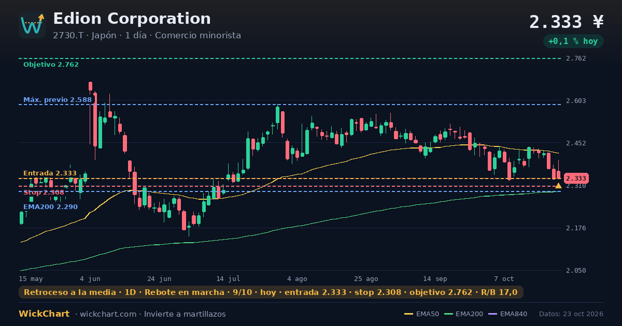Click the Datos: 23 oct 2026 text
The image size is (622, 326).
tap(571, 314)
